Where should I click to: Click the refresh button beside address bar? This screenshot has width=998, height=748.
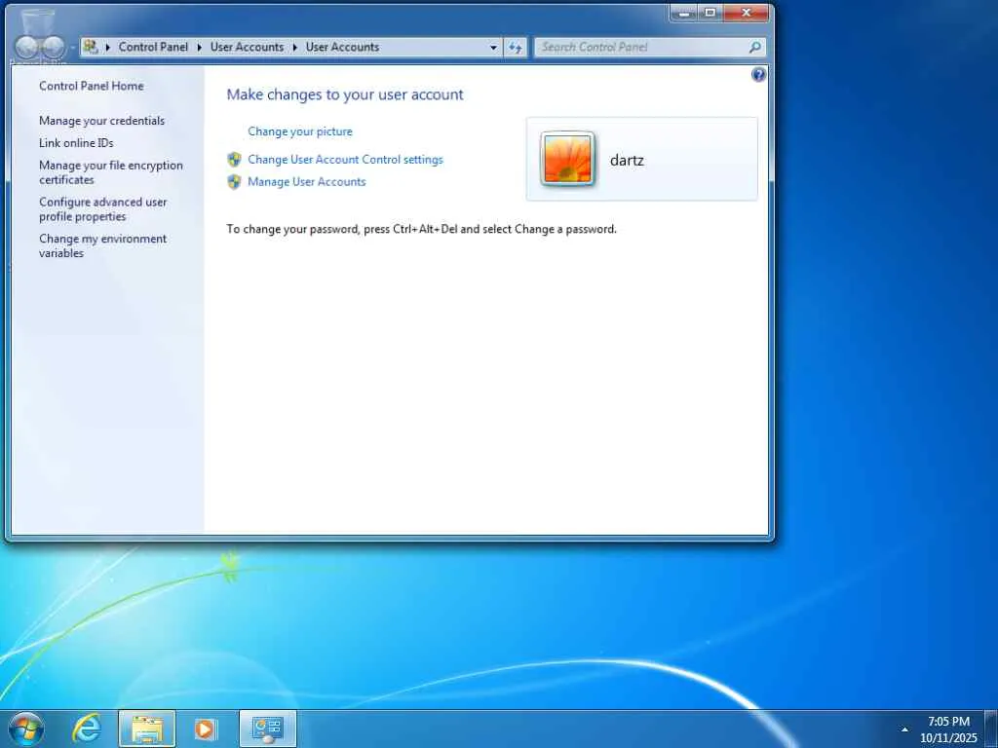tap(515, 47)
